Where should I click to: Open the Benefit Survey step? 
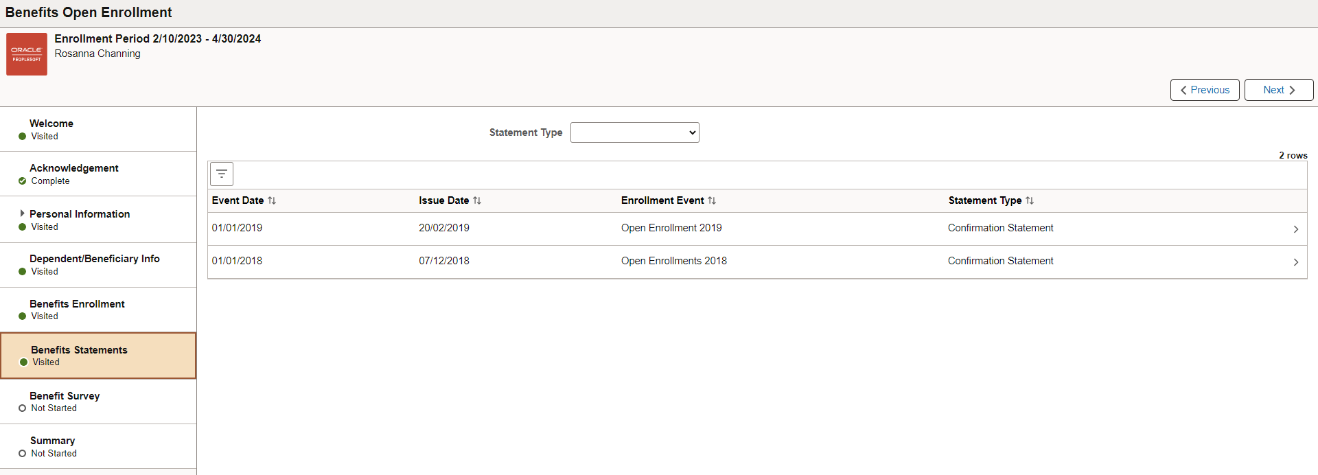coord(98,402)
